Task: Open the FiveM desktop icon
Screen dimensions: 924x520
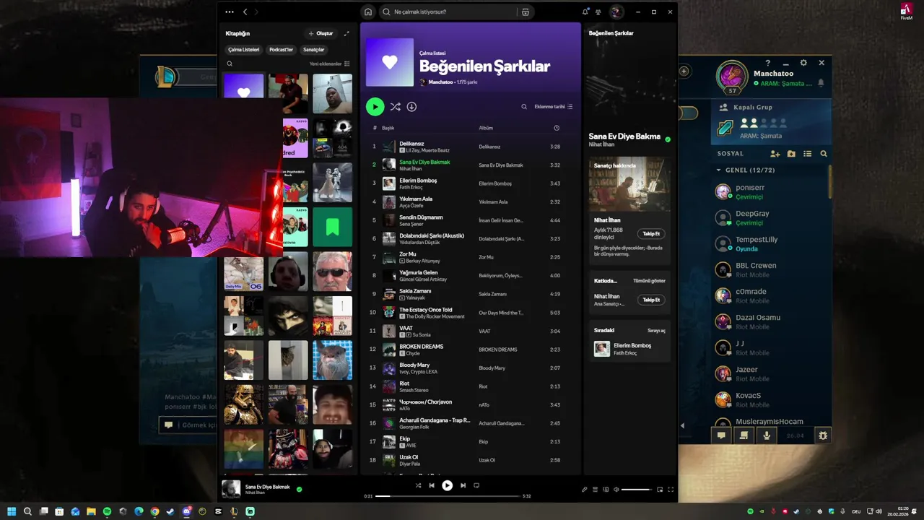Action: point(907,12)
